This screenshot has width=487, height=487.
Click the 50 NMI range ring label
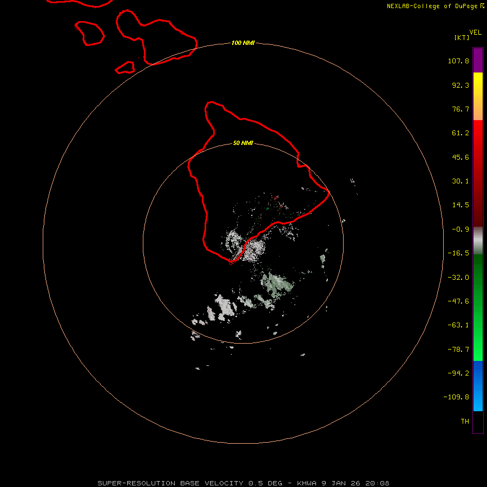coord(243,143)
